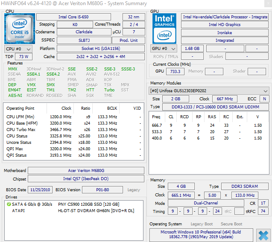Click the Intel HD Graphics field
The width and height of the screenshot is (272, 242).
(x=225, y=25)
